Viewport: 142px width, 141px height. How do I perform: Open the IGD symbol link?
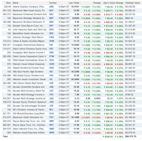click(x=51, y=75)
